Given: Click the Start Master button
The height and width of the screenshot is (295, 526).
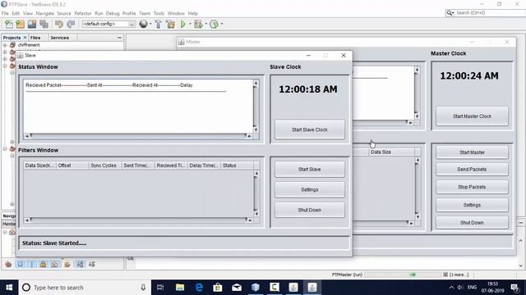Looking at the screenshot, I should tap(472, 152).
